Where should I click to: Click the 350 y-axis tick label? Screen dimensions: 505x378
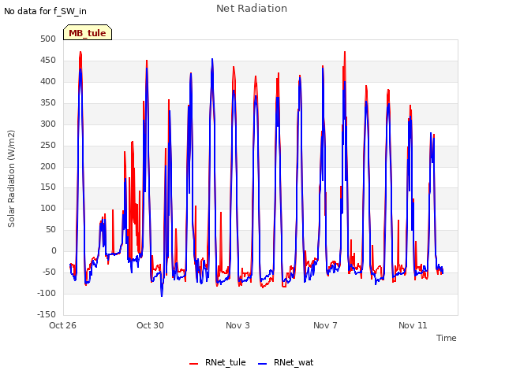48,102
